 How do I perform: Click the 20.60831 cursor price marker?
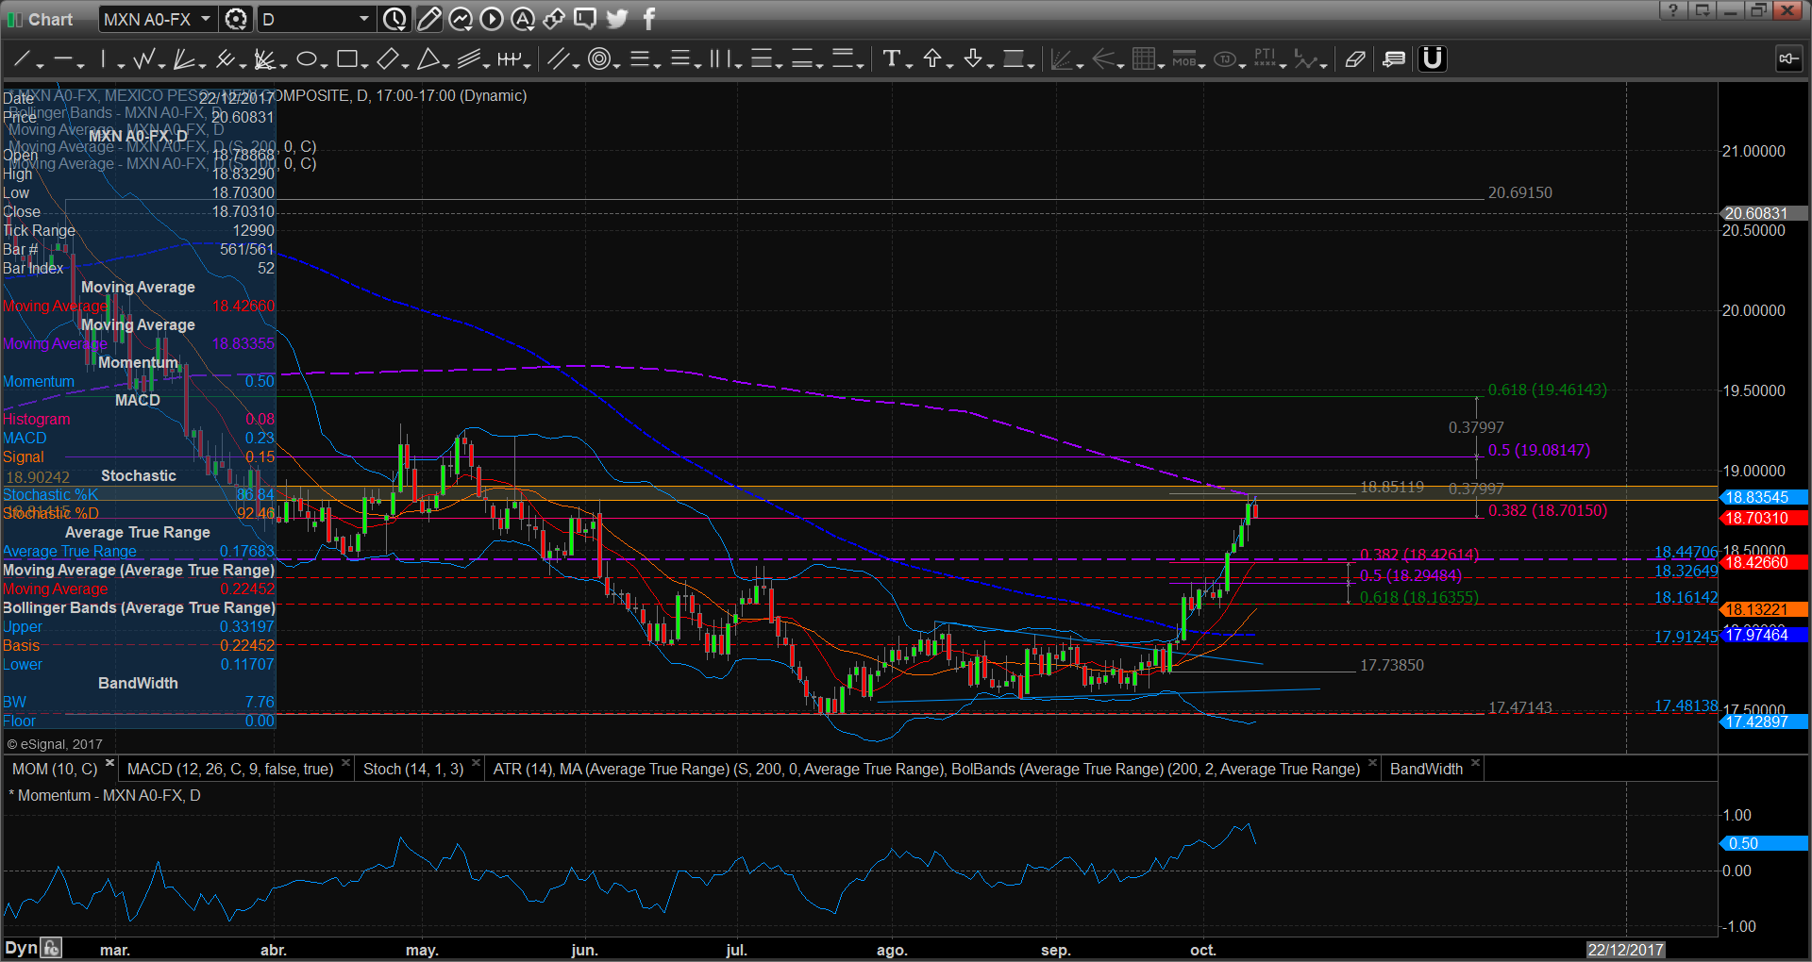[x=1763, y=213]
